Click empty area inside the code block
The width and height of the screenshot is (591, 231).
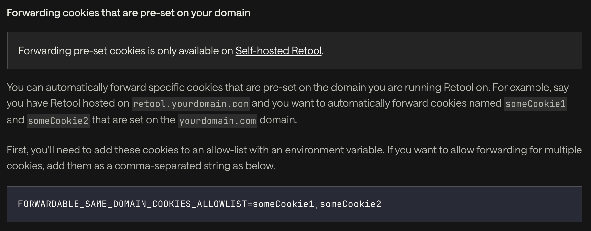(479, 204)
